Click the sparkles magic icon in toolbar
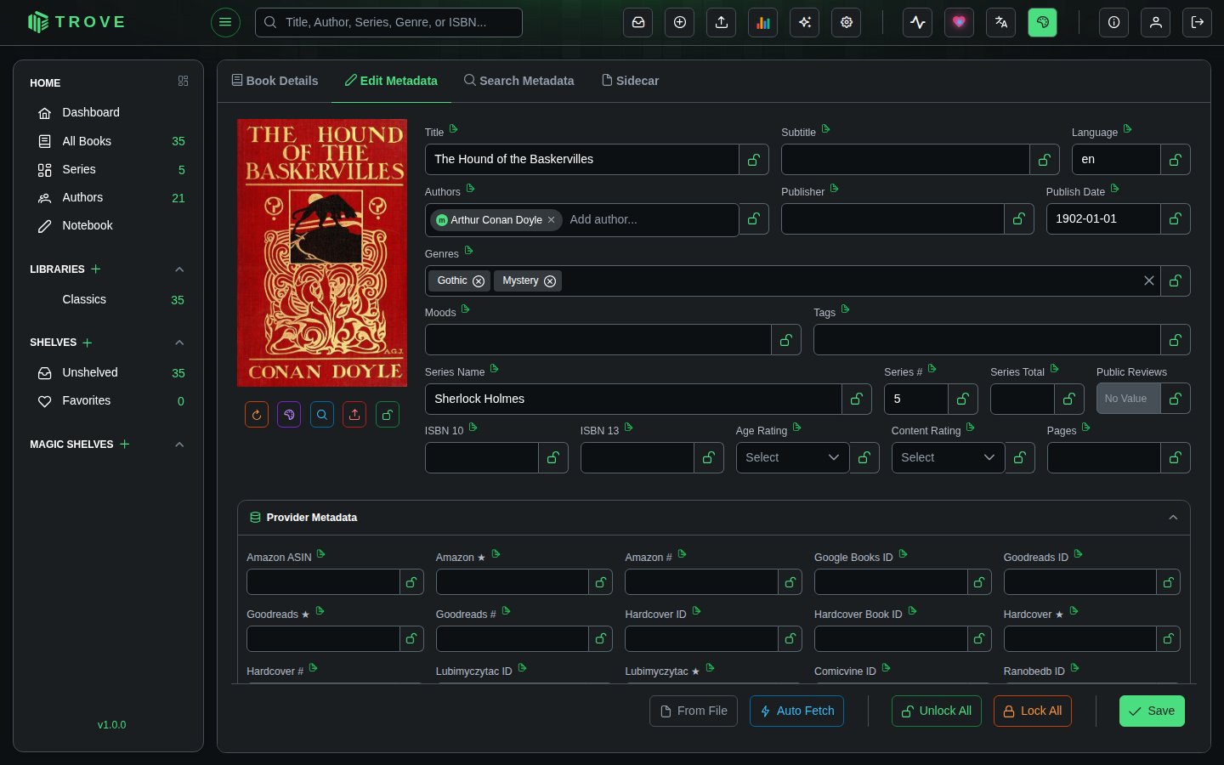 805,22
